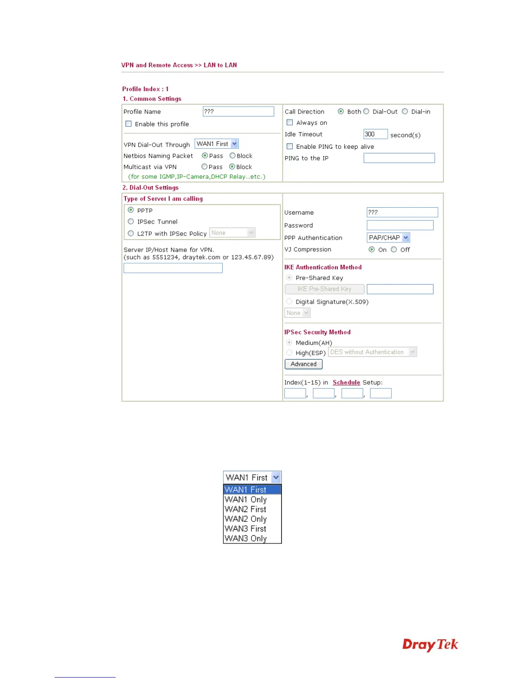Set Multicast via VPN to Block
The height and width of the screenshot is (681, 526).
(x=232, y=167)
